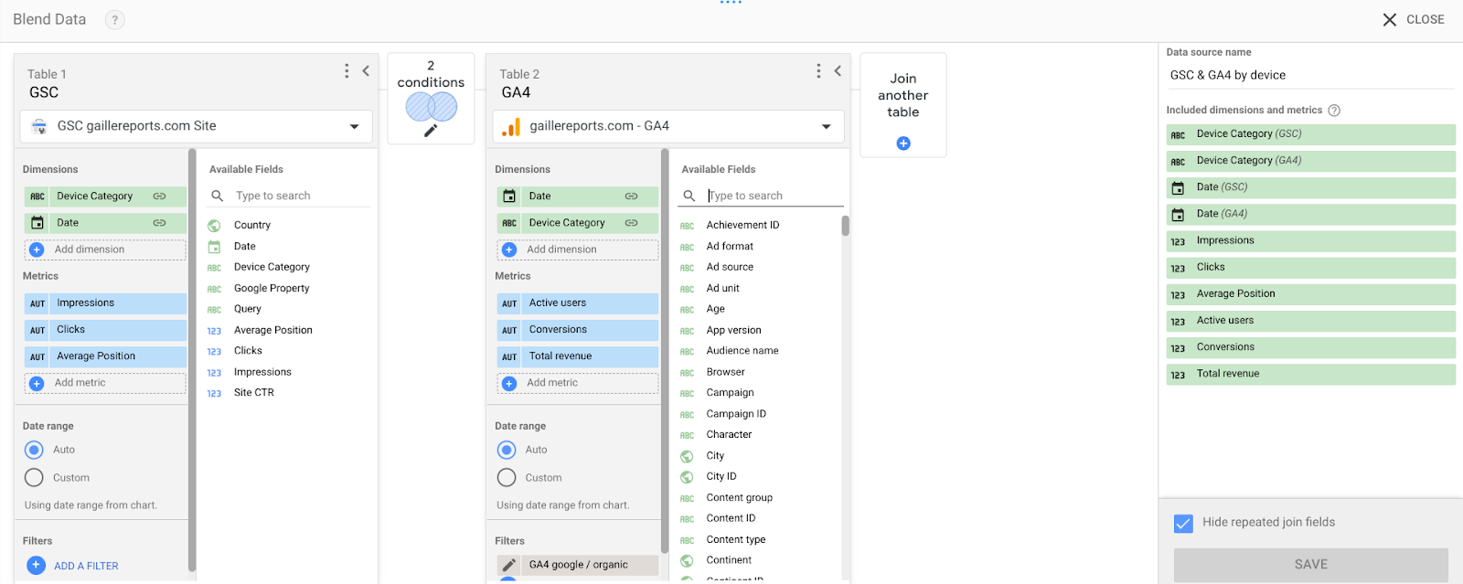1463x584 pixels.
Task: Click ABC type icon on Table 2 Device Category
Action: pyautogui.click(x=509, y=223)
